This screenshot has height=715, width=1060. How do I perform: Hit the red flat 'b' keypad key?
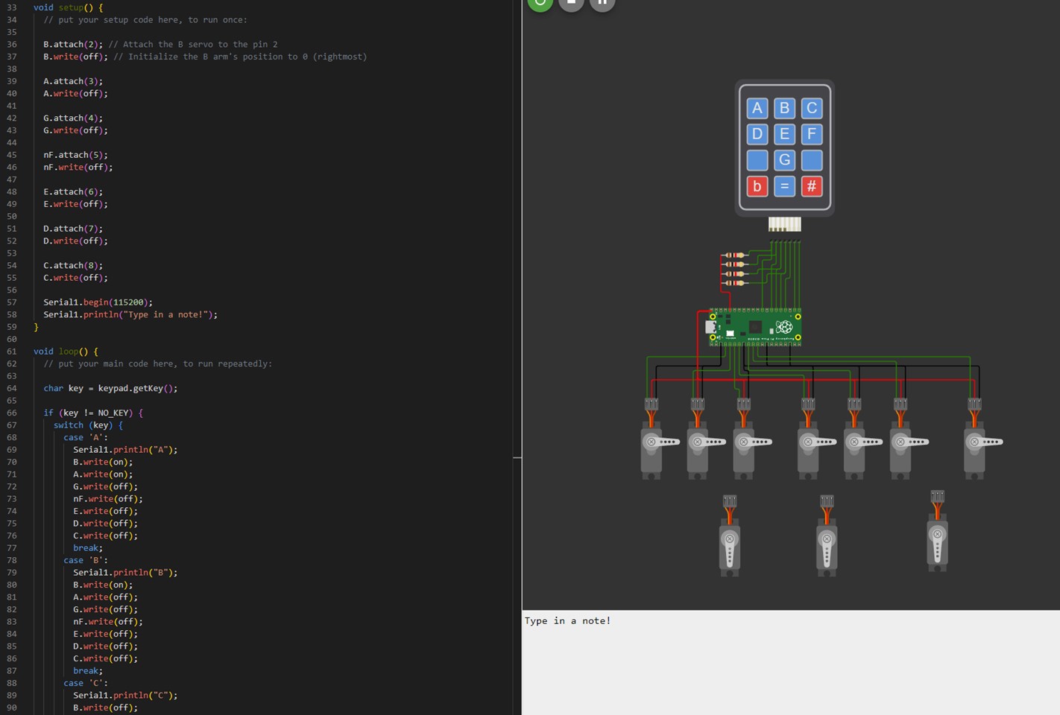(x=757, y=186)
